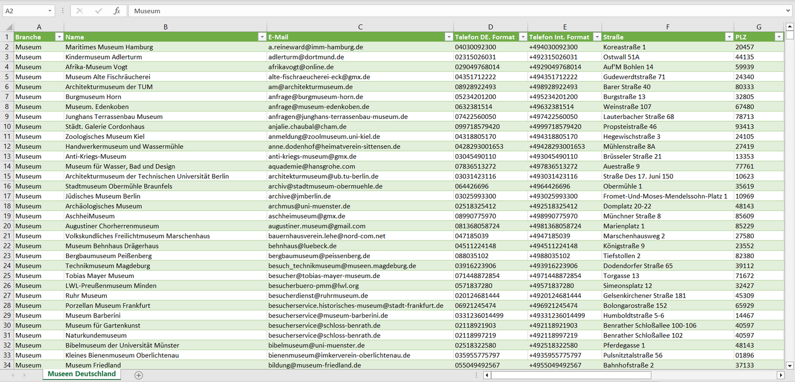This screenshot has width=795, height=382.
Task: Click the Enter checkmark icon in formula bar
Action: coord(98,11)
